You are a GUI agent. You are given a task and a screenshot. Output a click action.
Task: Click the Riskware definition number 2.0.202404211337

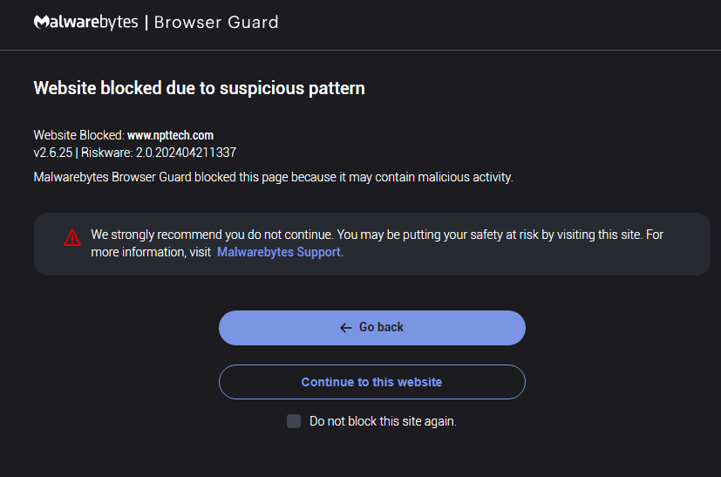click(186, 153)
